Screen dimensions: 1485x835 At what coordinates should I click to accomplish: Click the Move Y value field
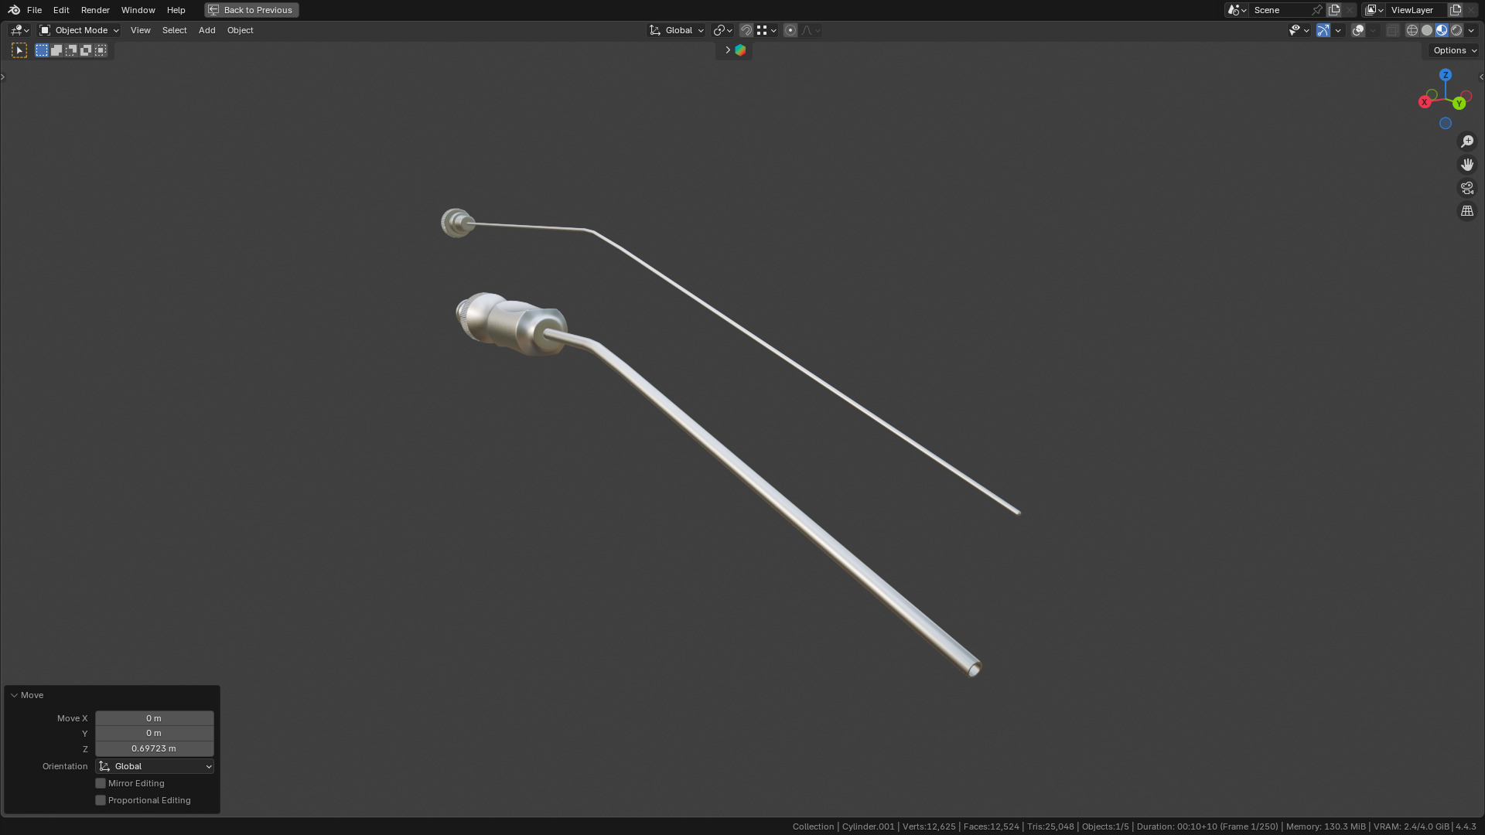[154, 733]
